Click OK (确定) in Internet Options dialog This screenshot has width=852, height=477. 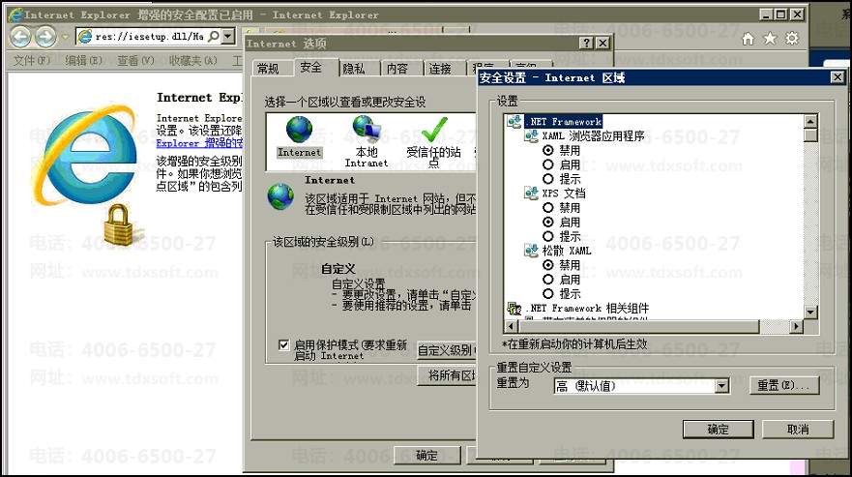click(426, 455)
